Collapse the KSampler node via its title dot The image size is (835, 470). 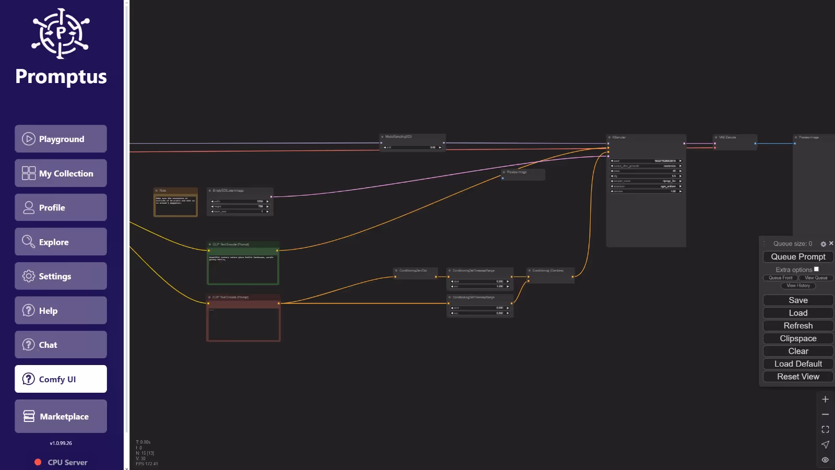[610, 137]
